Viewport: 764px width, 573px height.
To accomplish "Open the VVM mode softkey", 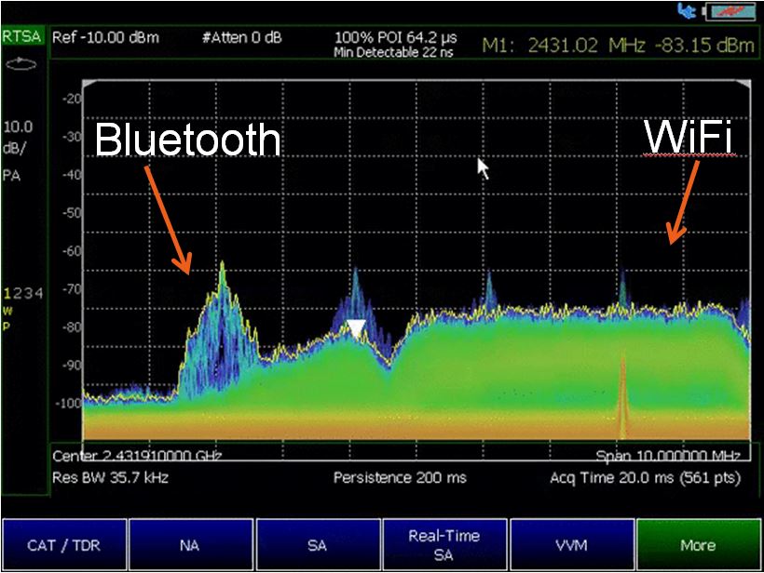I will tap(570, 545).
